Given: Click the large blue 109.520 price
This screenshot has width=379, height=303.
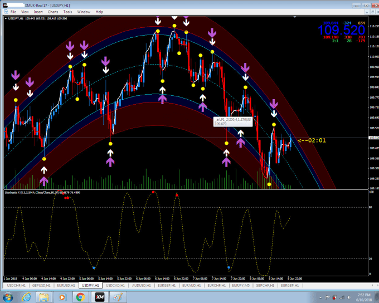Looking at the screenshot, I should point(341,30).
